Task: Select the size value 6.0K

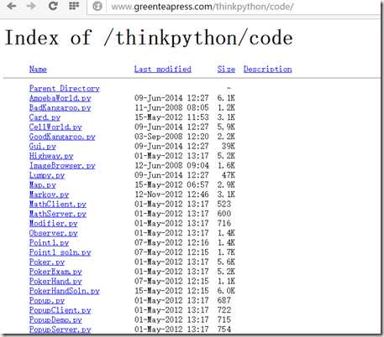Action: (226, 291)
